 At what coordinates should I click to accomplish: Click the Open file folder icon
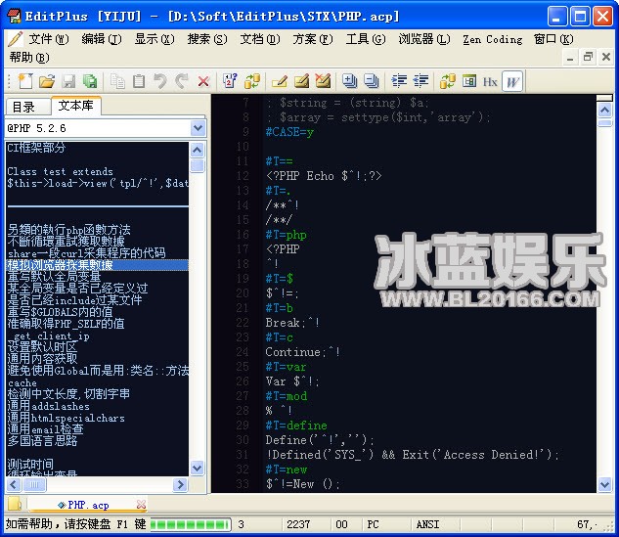pos(47,81)
